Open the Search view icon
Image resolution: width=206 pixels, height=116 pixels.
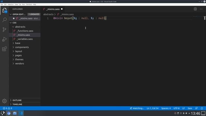[x=5, y=20]
